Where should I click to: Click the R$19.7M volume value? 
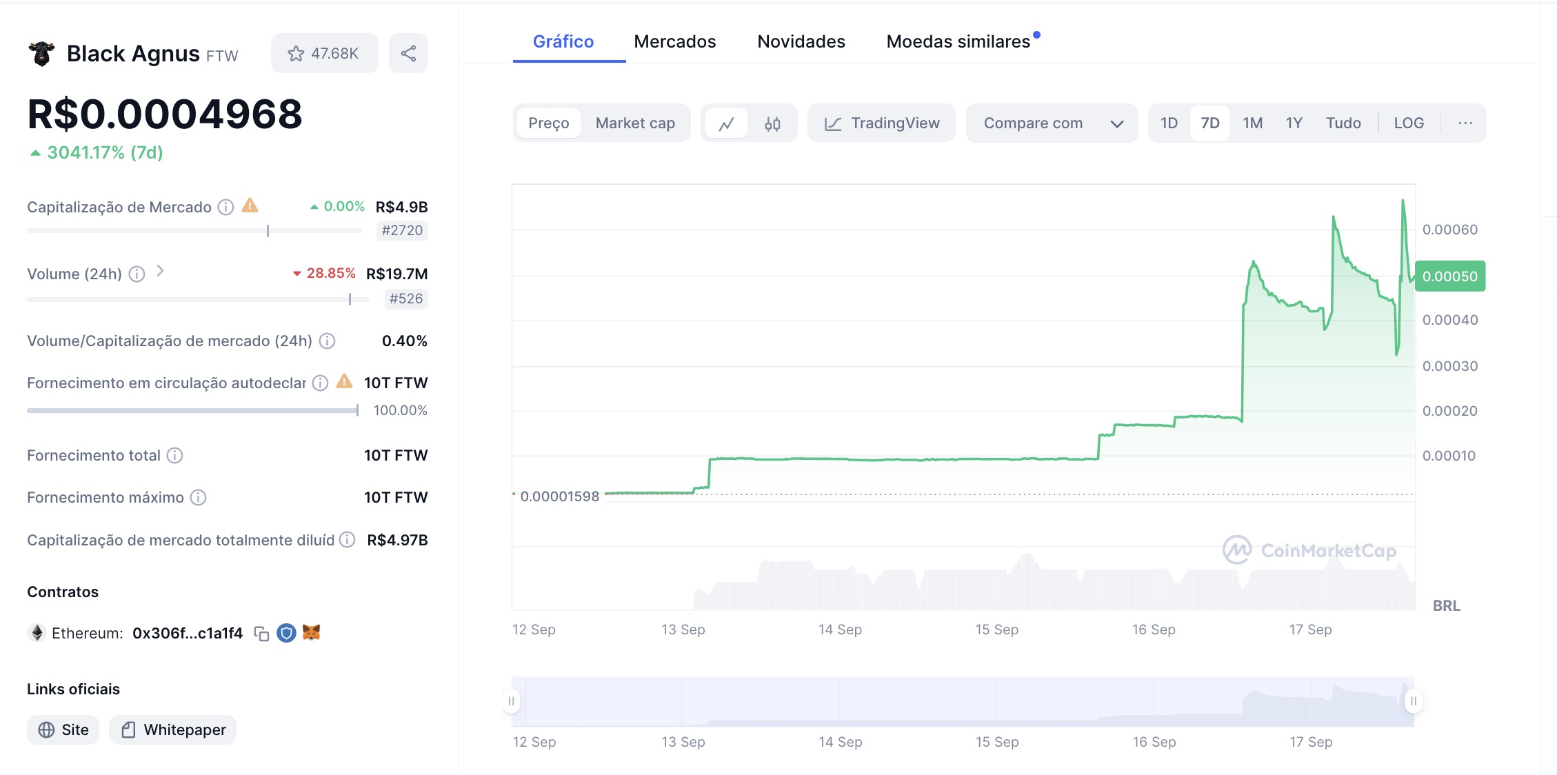pos(397,274)
